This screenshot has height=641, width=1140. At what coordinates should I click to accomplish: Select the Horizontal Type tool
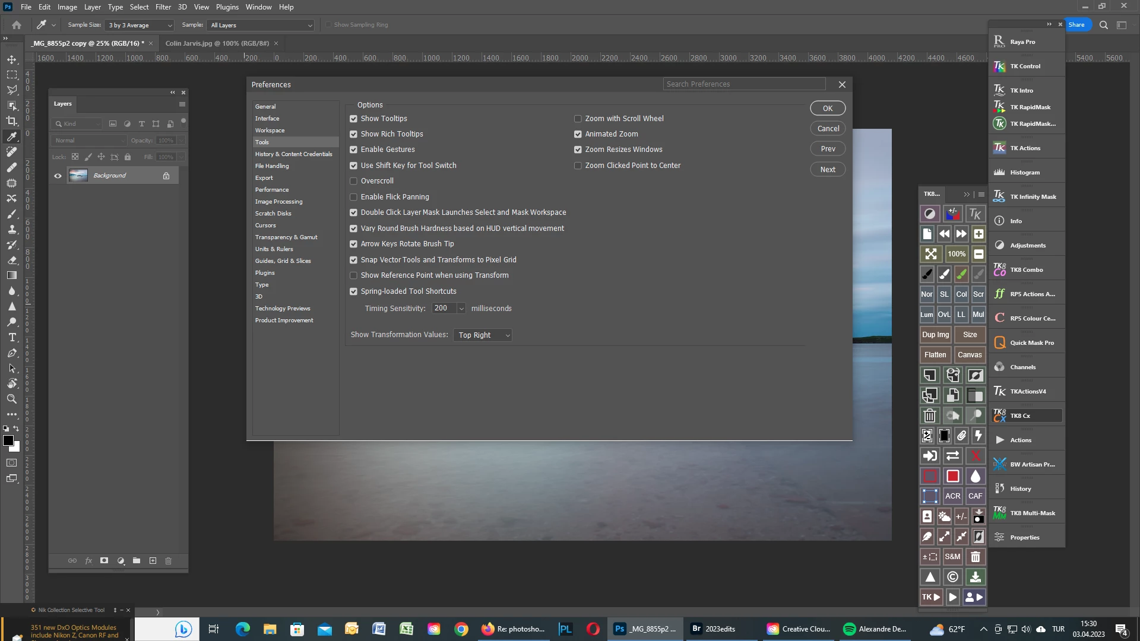point(12,337)
